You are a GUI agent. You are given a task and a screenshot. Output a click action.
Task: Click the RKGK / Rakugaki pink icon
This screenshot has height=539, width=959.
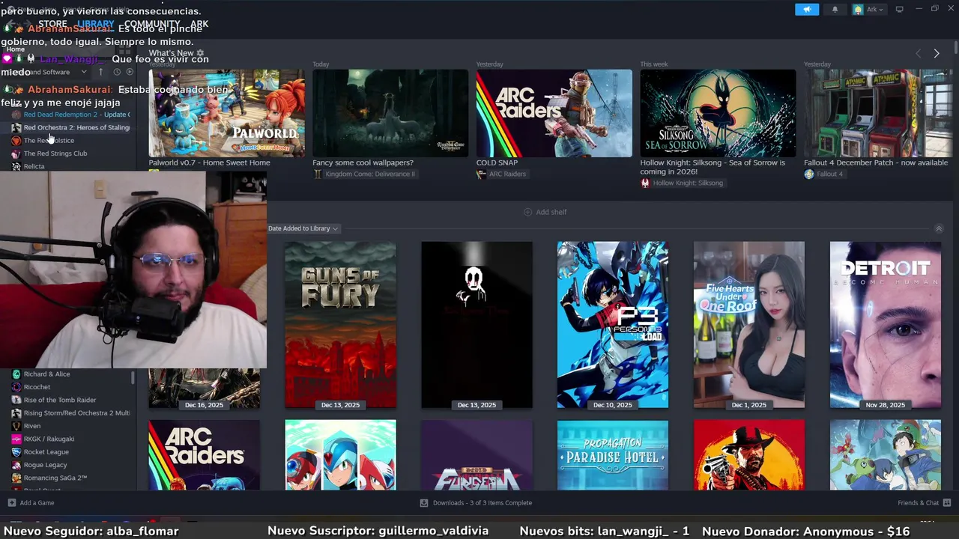[x=16, y=439]
